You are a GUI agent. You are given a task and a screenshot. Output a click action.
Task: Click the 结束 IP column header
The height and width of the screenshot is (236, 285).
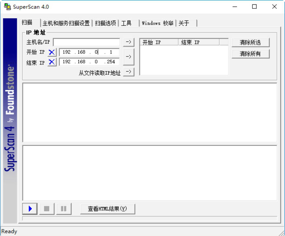tap(198, 43)
